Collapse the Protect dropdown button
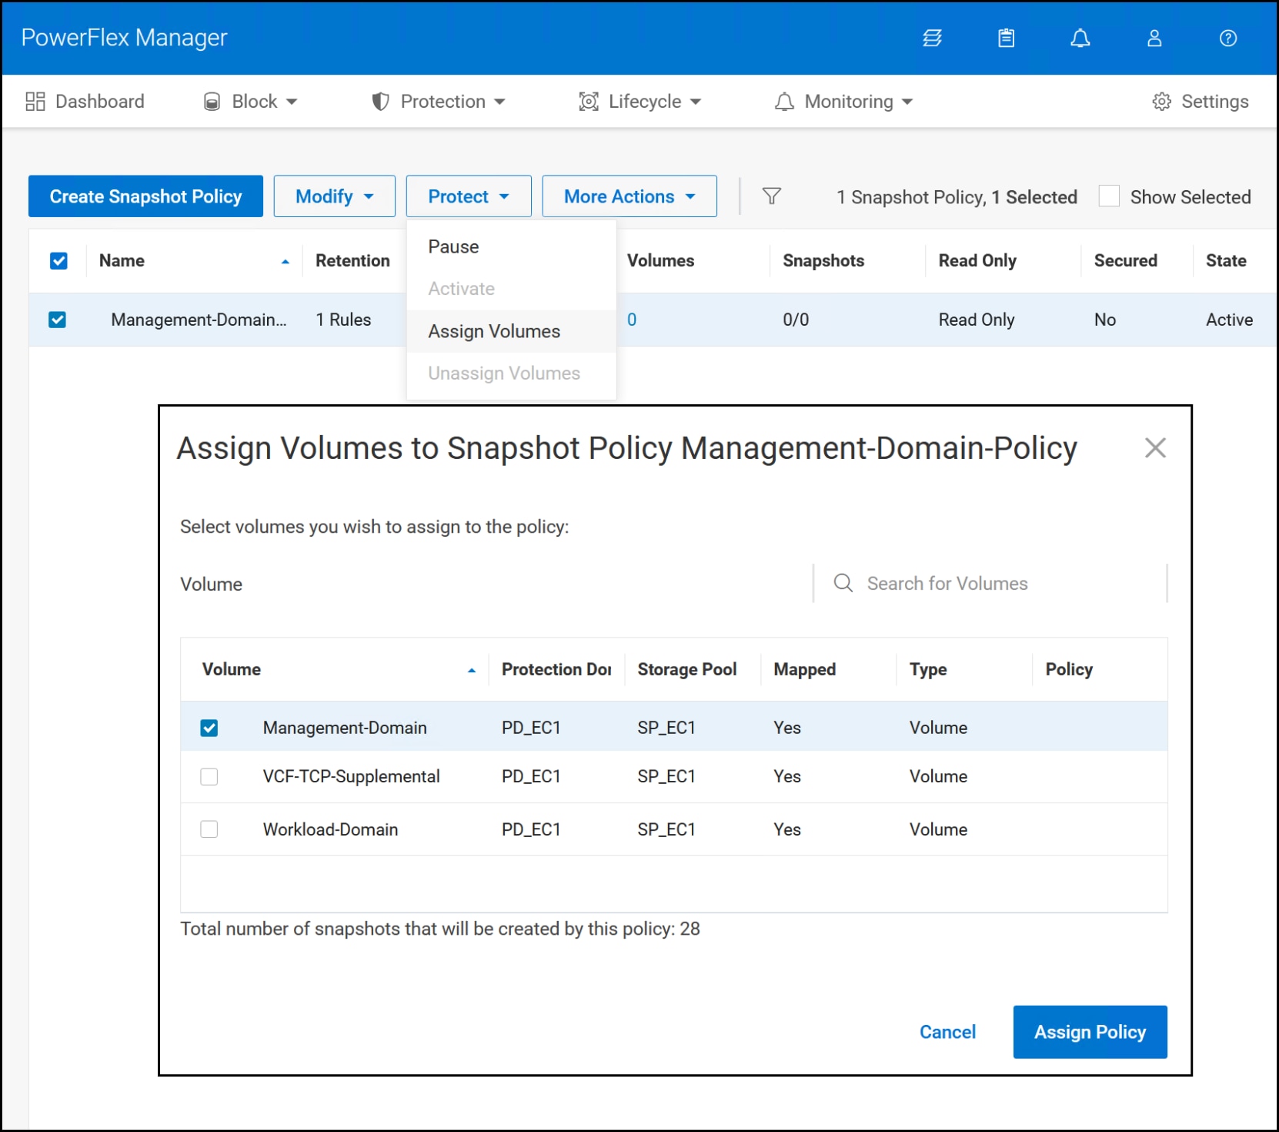1279x1132 pixels. pos(469,196)
